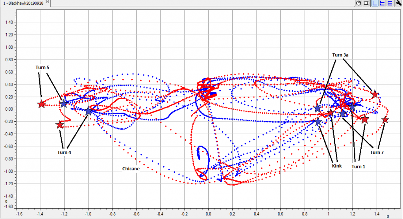Click the blue Kink star marker
Viewport: 403px width, 219px height.
318,122
